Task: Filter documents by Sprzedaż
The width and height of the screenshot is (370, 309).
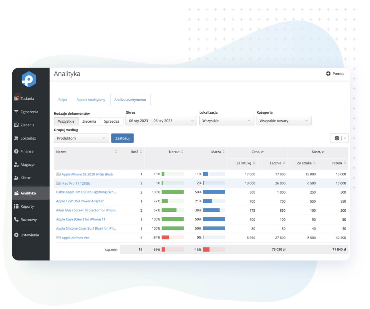Action: tap(111, 121)
